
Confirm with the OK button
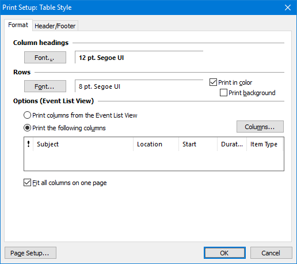tap(224, 253)
